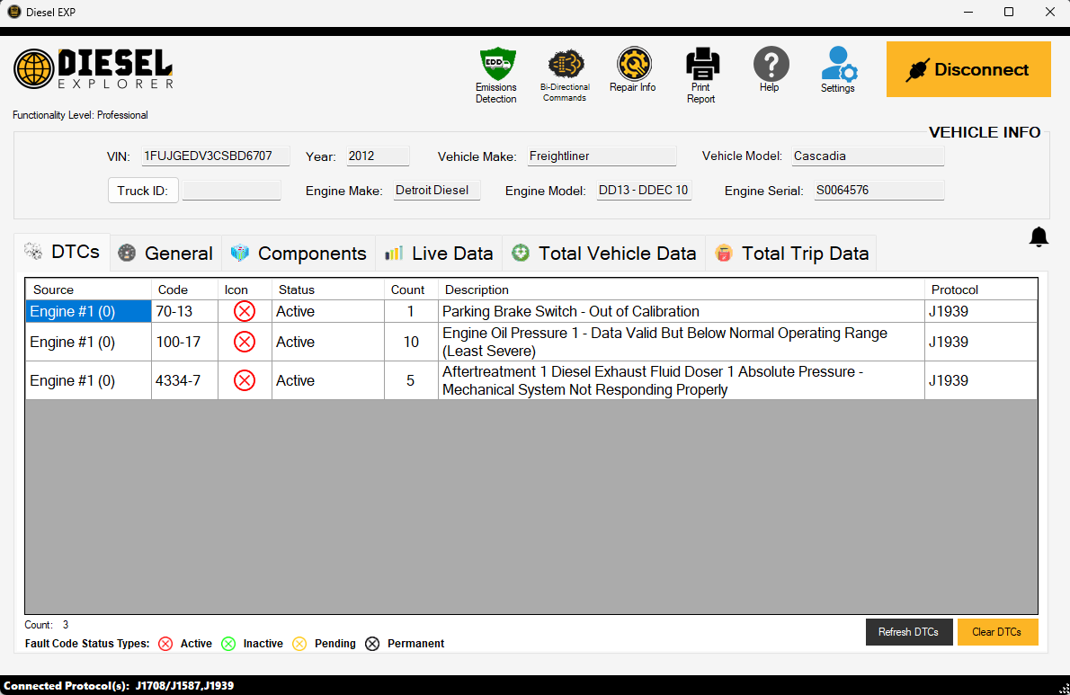Click the black Permanent legend icon

point(372,644)
